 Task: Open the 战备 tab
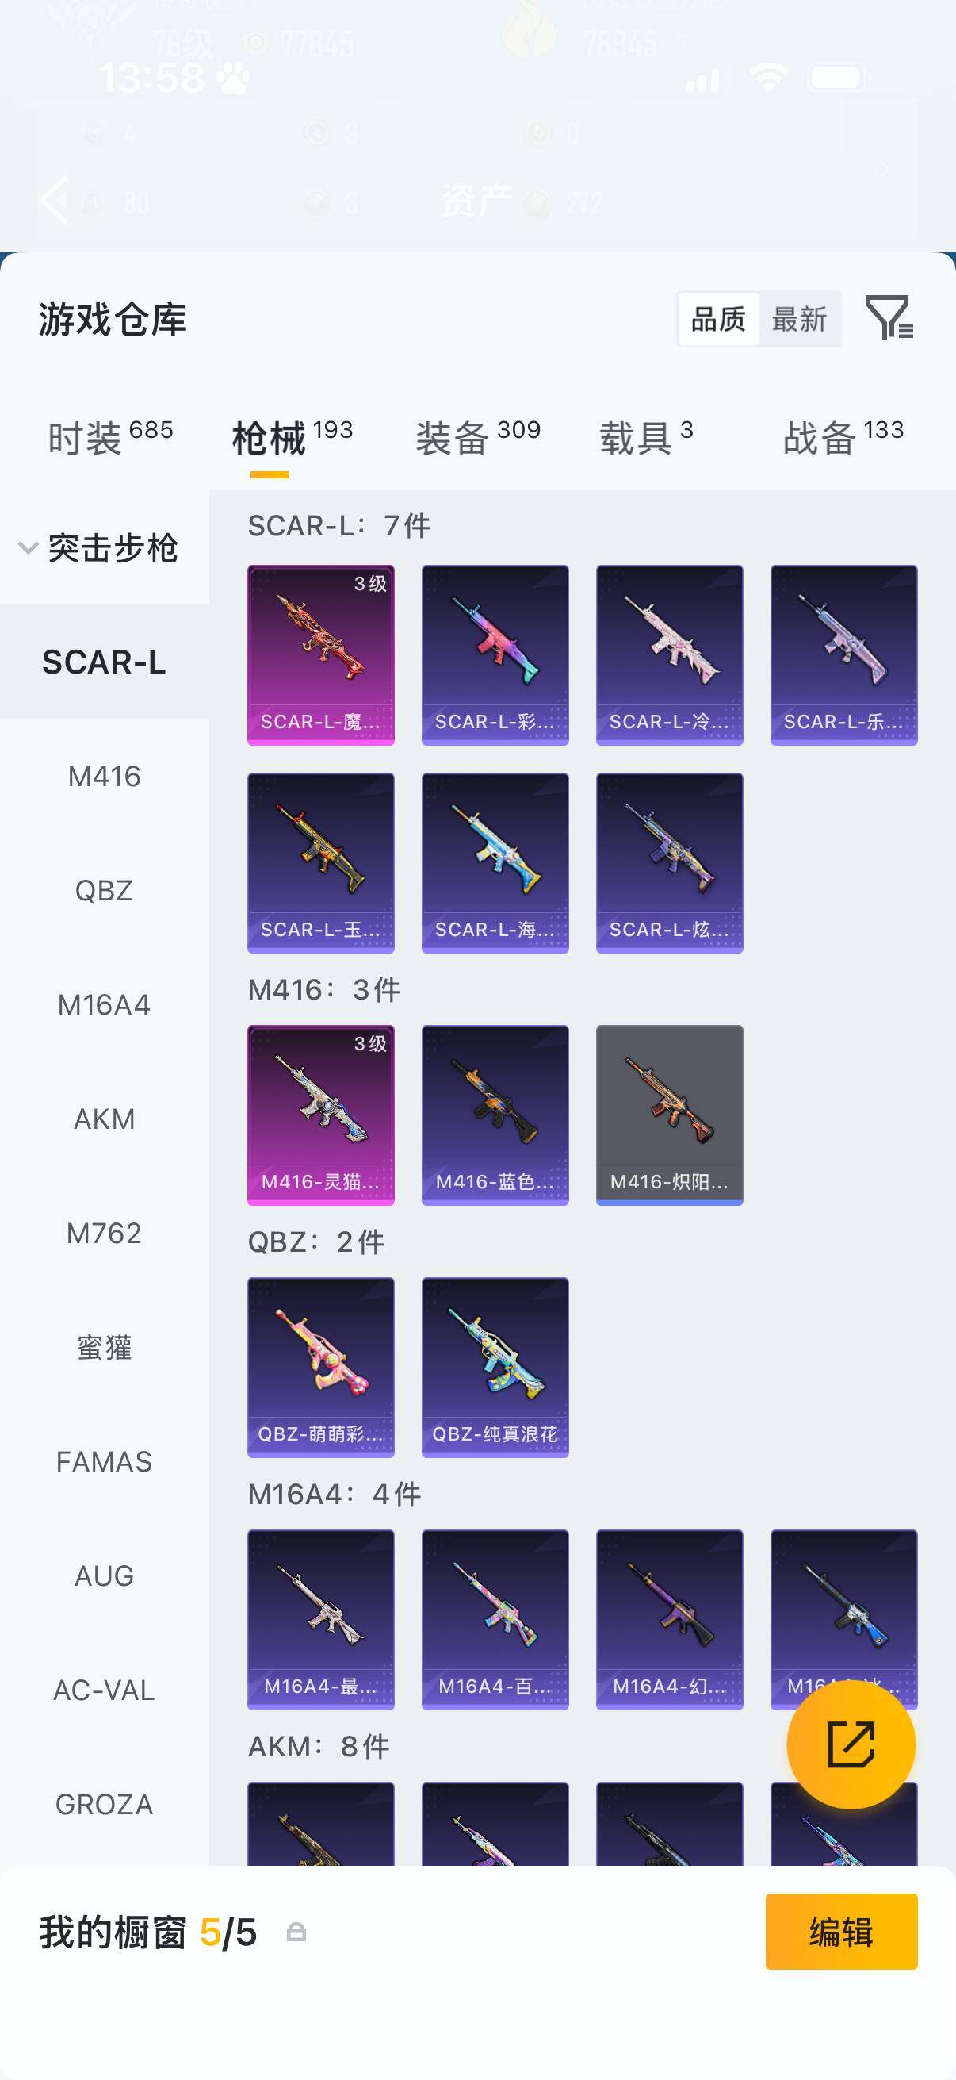(x=843, y=437)
